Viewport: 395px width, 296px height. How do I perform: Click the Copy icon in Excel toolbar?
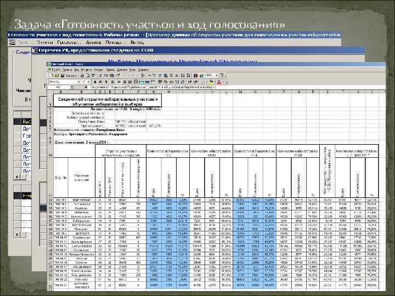[106, 76]
